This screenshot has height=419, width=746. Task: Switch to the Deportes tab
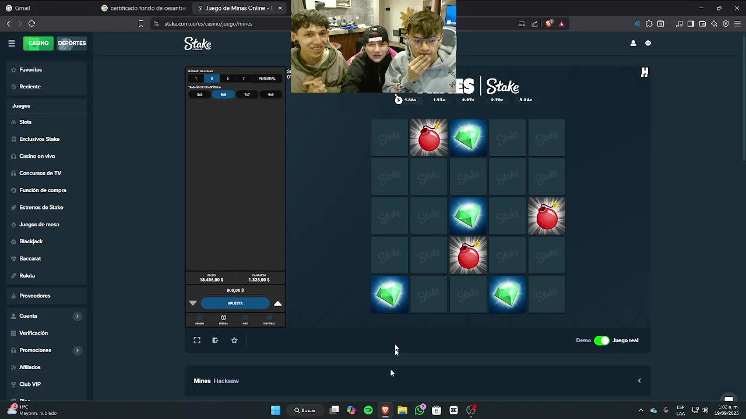[72, 43]
